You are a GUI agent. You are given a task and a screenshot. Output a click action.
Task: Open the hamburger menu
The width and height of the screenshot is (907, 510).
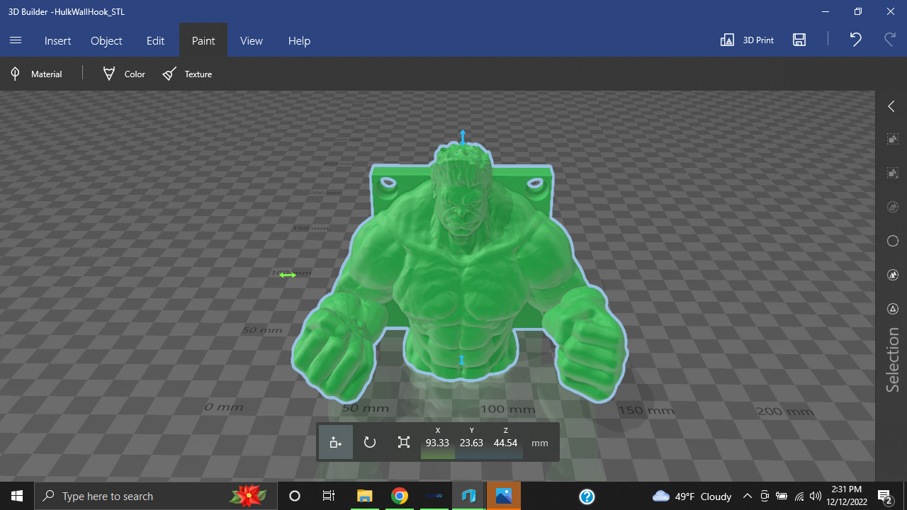click(16, 40)
